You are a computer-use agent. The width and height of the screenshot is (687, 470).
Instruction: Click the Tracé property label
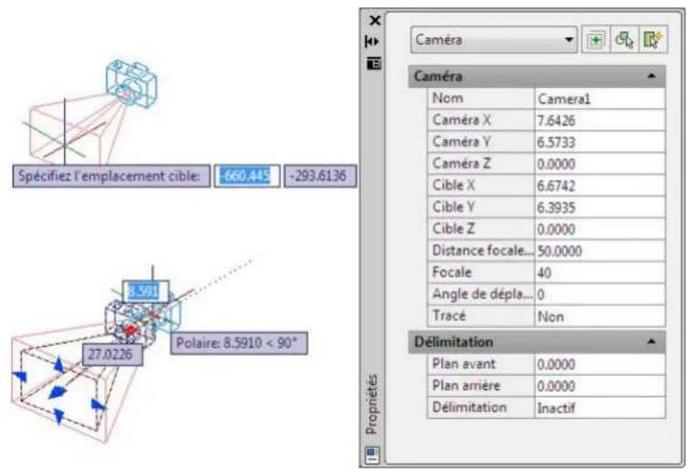(449, 315)
